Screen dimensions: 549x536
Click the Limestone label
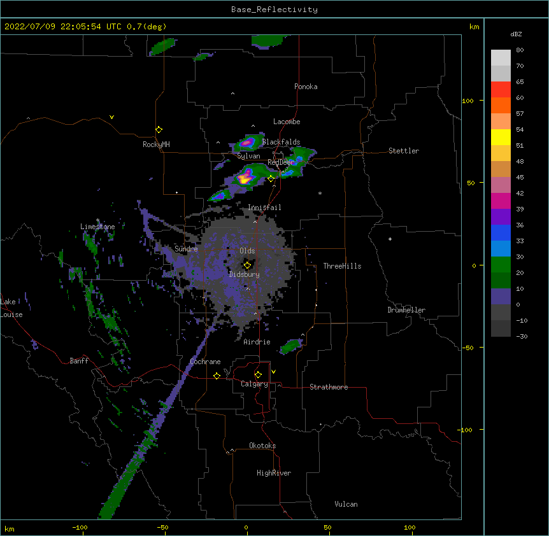(x=97, y=227)
